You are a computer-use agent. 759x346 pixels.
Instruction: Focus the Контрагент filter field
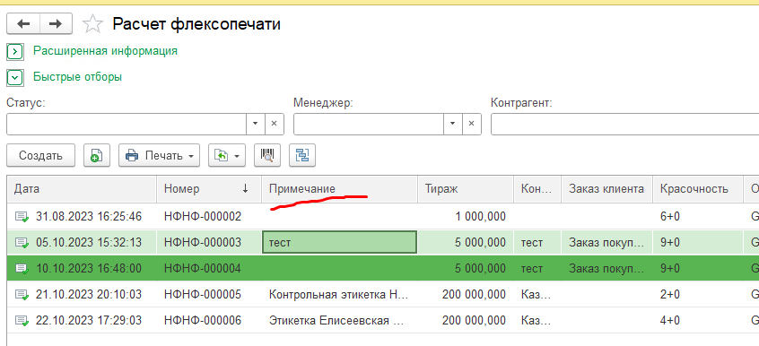tap(625, 124)
